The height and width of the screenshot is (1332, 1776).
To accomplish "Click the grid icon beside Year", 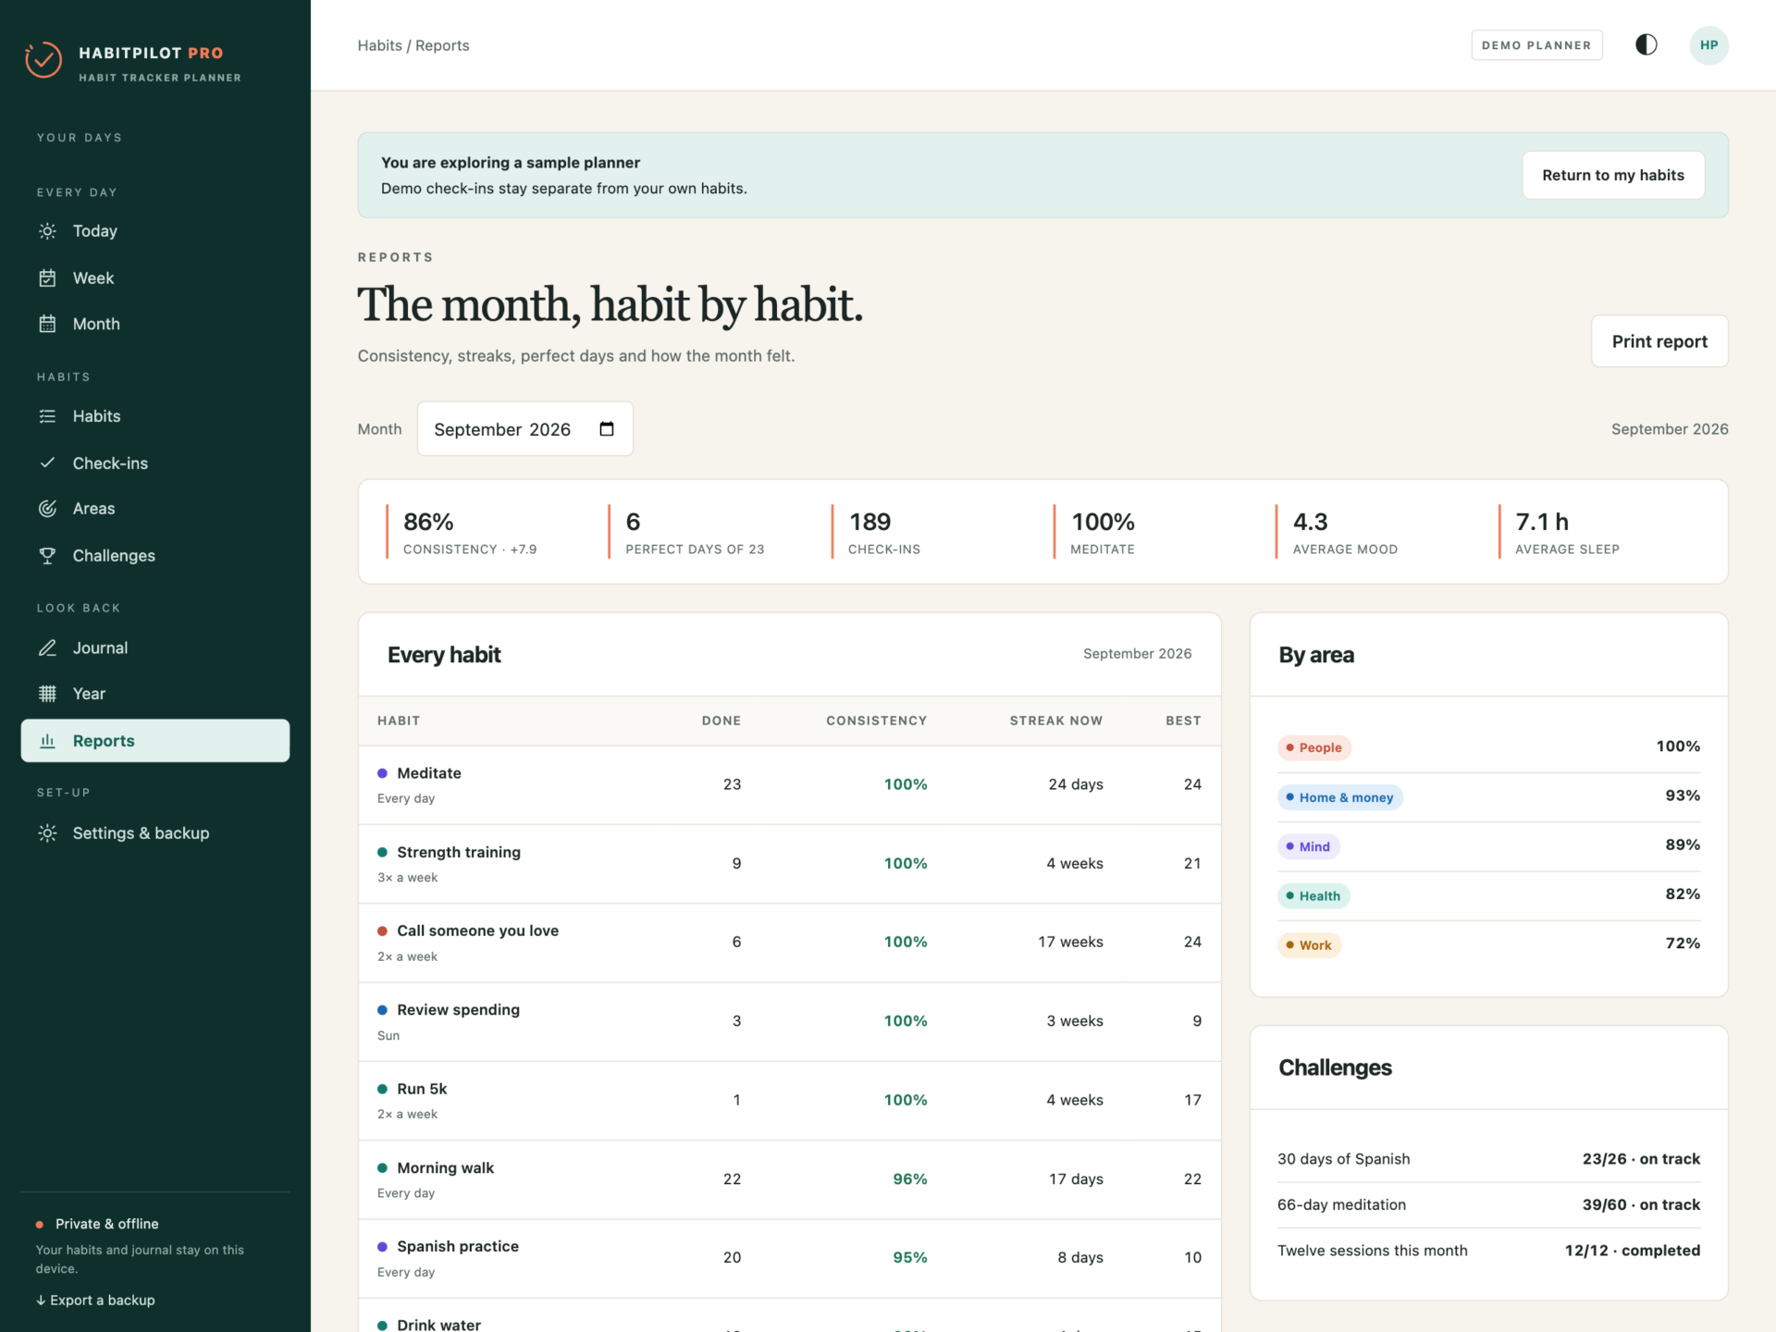I will click(x=47, y=694).
